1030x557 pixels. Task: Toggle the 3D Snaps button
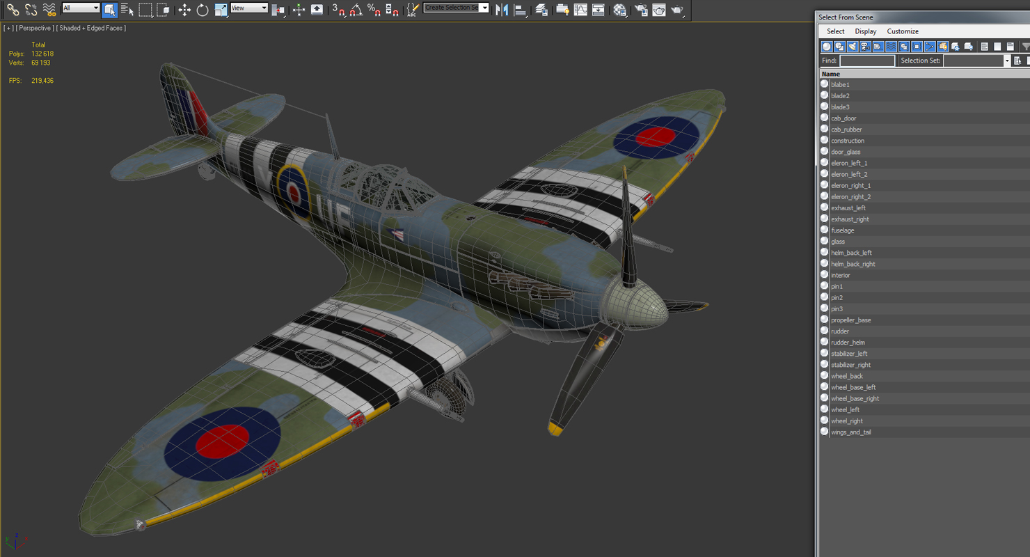click(338, 10)
